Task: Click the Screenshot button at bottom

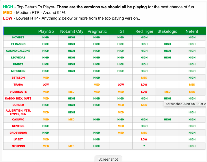Action: point(108,159)
